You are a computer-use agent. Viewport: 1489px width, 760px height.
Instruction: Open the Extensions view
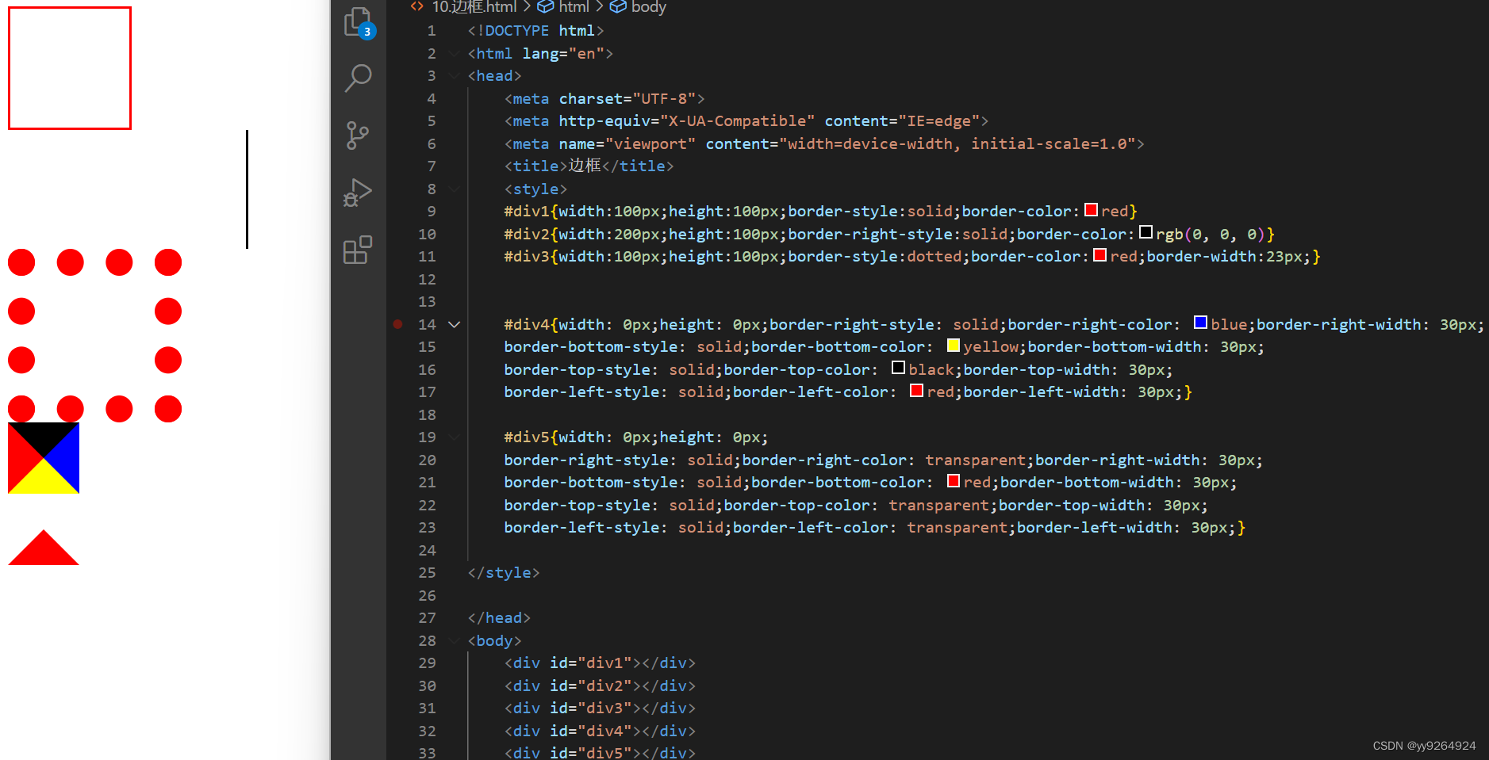click(x=358, y=250)
